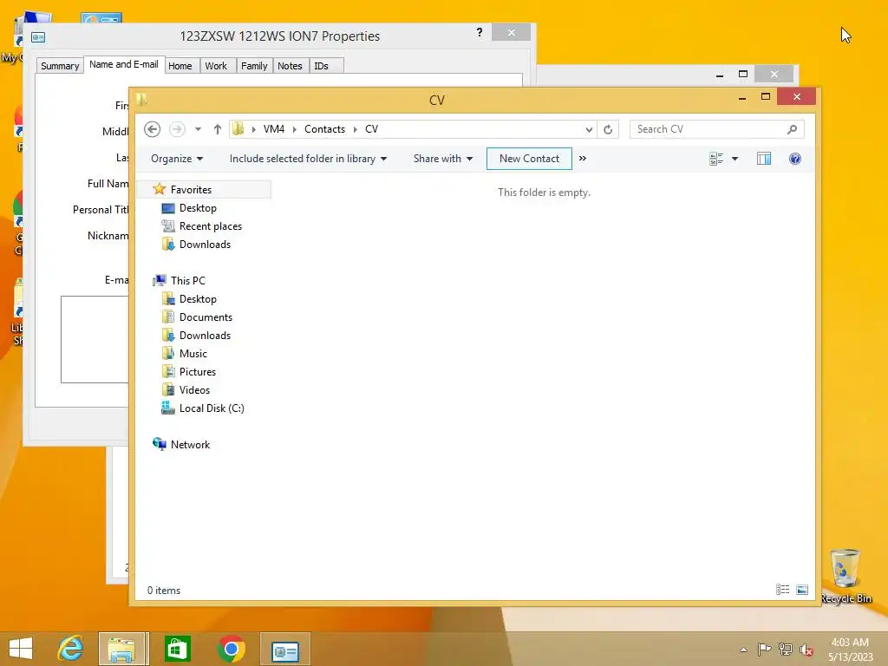888x666 pixels.
Task: Open the Notes tab in Properties
Action: click(x=290, y=66)
